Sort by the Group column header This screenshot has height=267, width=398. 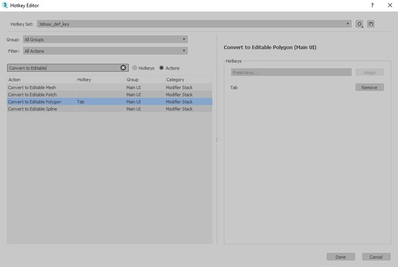tap(145, 80)
